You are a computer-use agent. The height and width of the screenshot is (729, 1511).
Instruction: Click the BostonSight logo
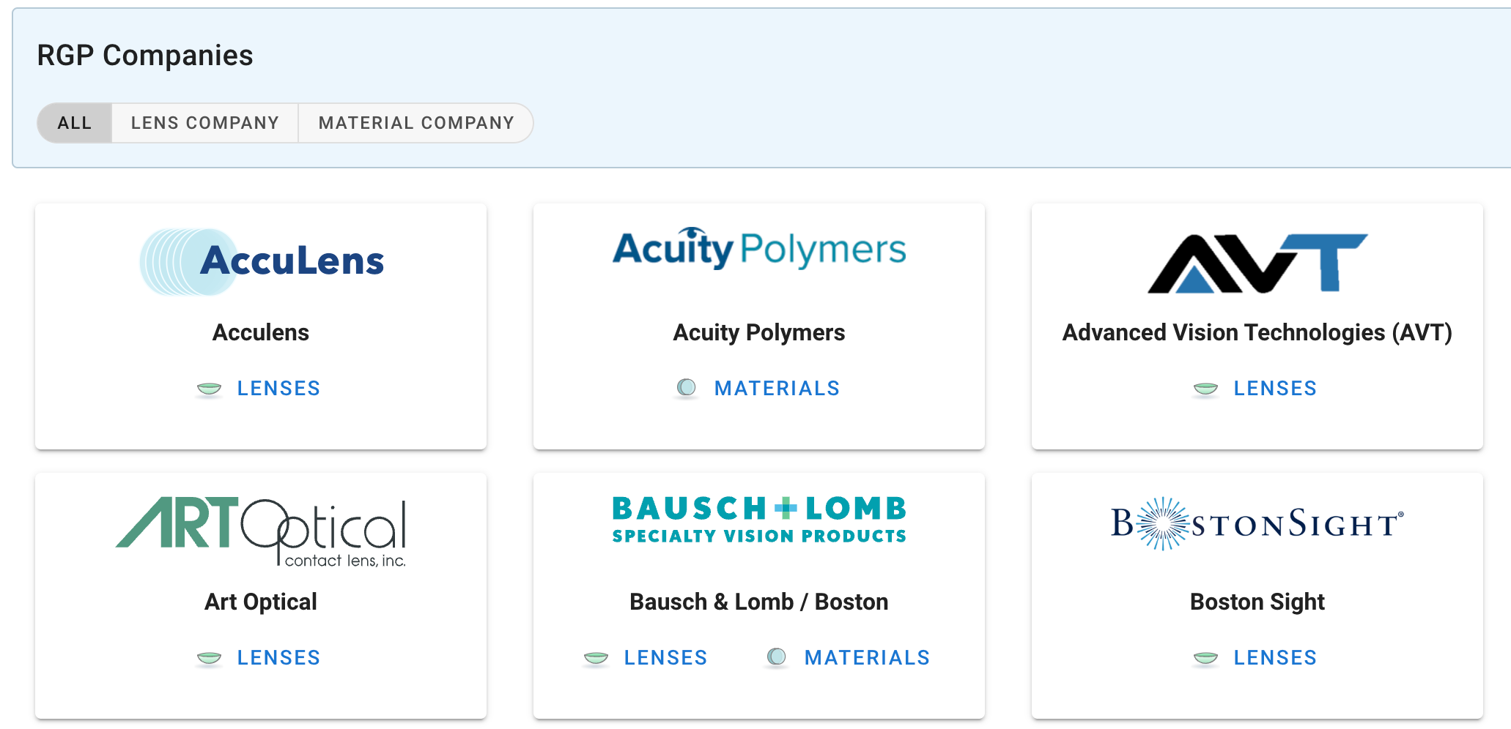pyautogui.click(x=1257, y=524)
